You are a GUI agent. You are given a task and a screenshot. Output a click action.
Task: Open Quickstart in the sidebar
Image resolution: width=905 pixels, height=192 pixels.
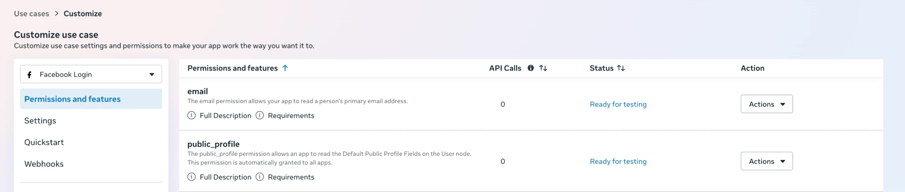pyautogui.click(x=44, y=142)
